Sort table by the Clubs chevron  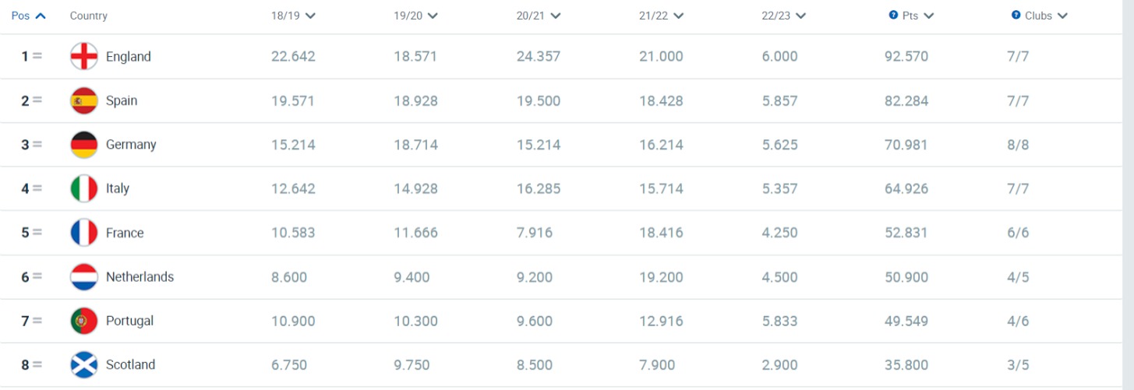(1062, 16)
